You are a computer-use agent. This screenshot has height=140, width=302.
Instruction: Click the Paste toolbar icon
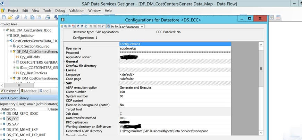[39, 17]
